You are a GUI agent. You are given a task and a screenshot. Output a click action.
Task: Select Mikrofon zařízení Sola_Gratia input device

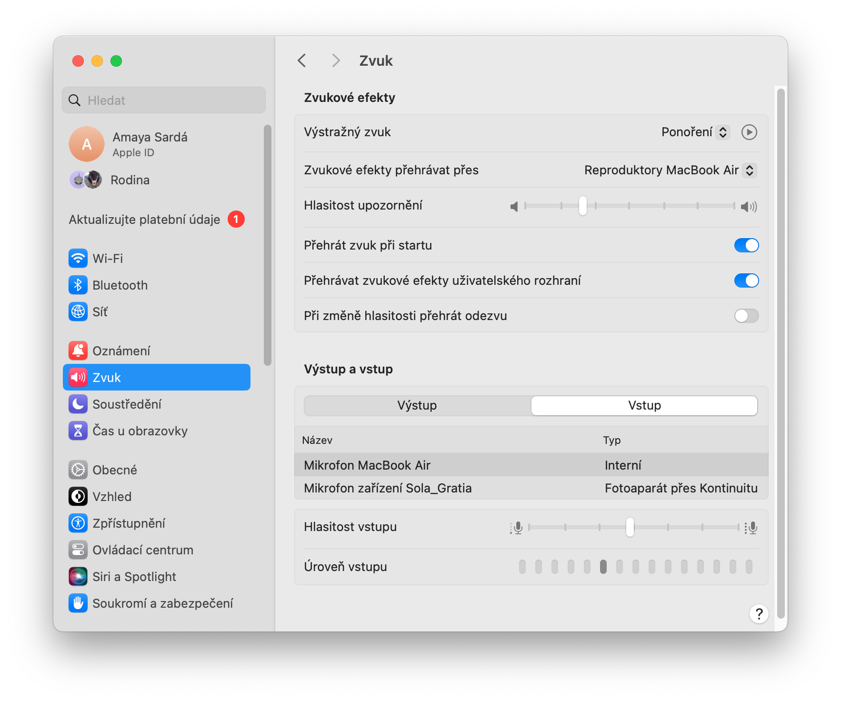tap(531, 488)
